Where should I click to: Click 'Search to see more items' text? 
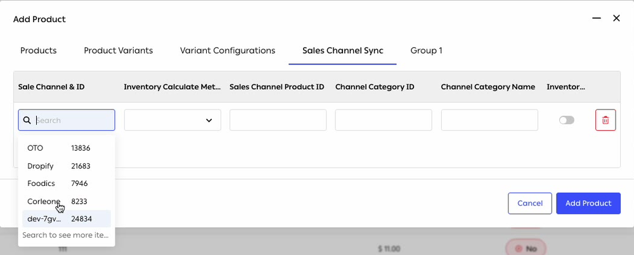click(65, 235)
